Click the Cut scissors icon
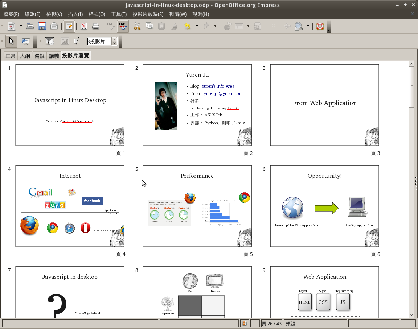 coord(137,26)
